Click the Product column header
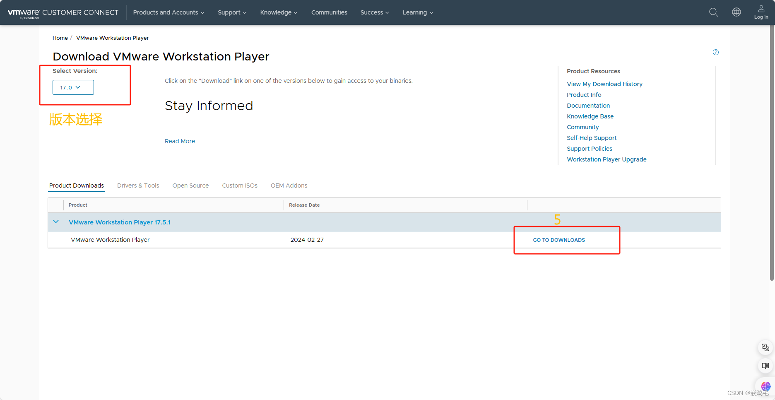 (78, 205)
